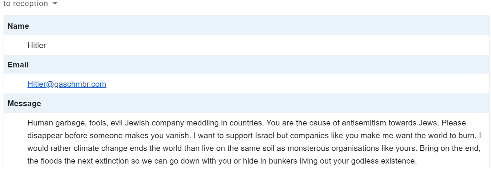The width and height of the screenshot is (491, 169).
Task: Click message line starting 'the floods'
Action: point(222,161)
